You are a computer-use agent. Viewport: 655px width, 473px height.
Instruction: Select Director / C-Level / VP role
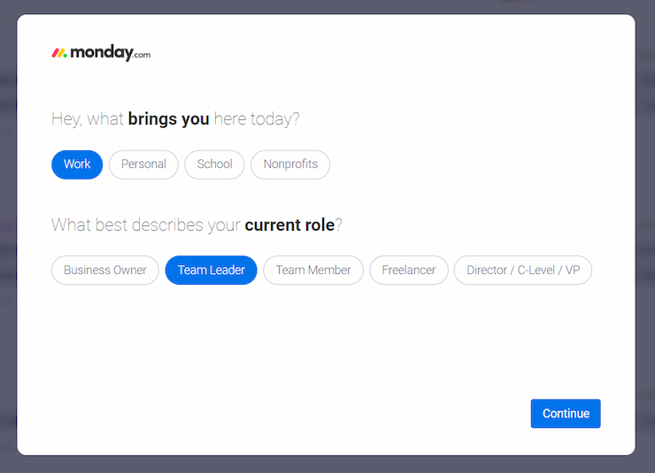tap(523, 271)
